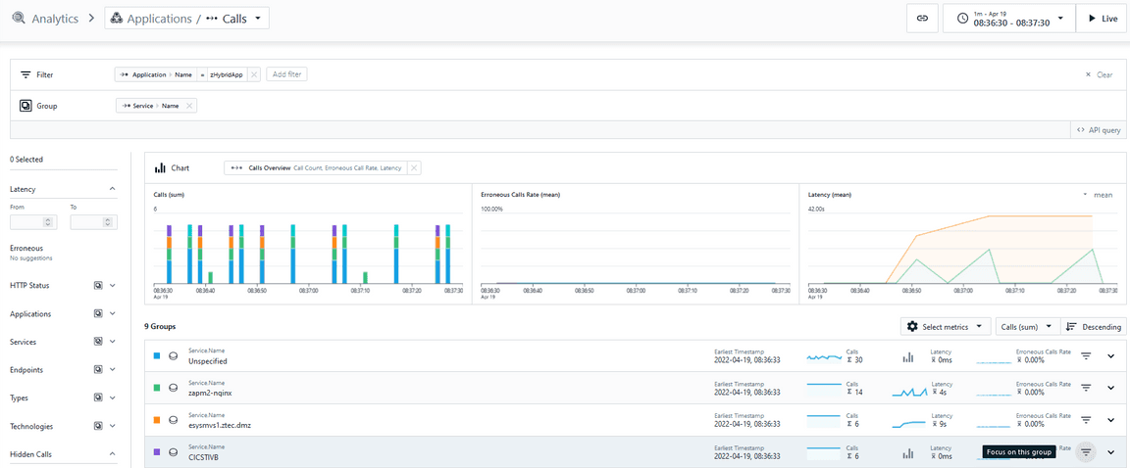
Task: Remove the Application Name zHybridApp filter
Action: point(254,74)
